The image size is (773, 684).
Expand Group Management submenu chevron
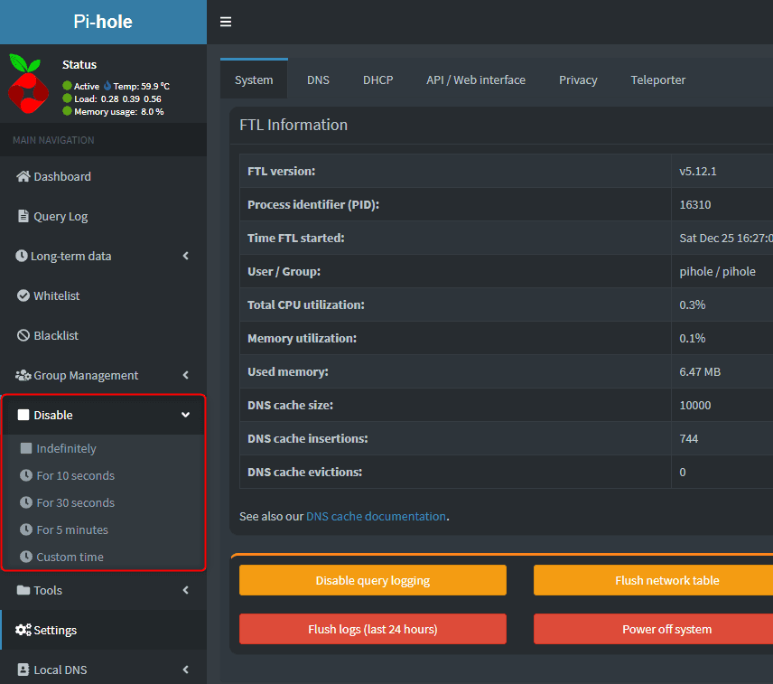click(186, 375)
